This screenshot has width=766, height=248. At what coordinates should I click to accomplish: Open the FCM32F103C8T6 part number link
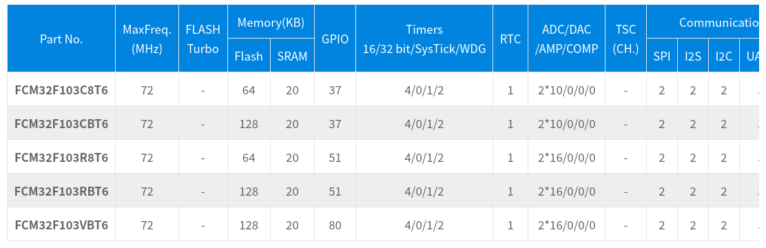pyautogui.click(x=61, y=90)
